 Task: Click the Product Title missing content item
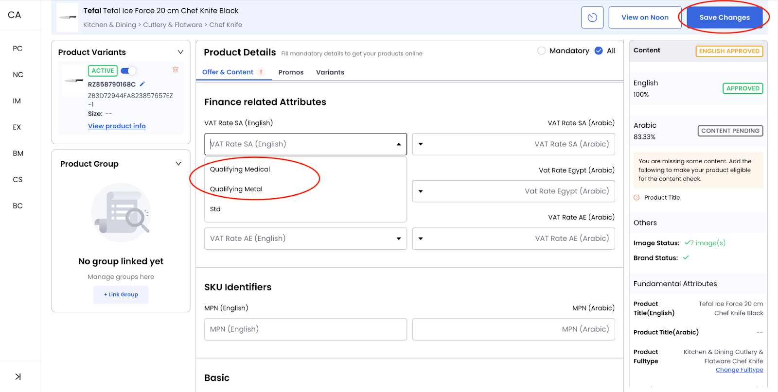click(662, 198)
